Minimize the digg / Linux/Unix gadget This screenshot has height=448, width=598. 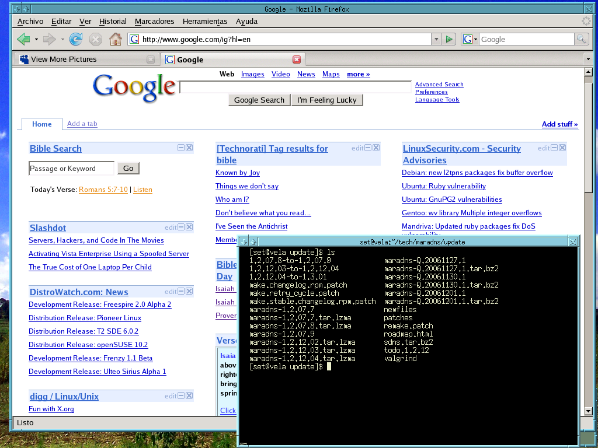tap(181, 395)
